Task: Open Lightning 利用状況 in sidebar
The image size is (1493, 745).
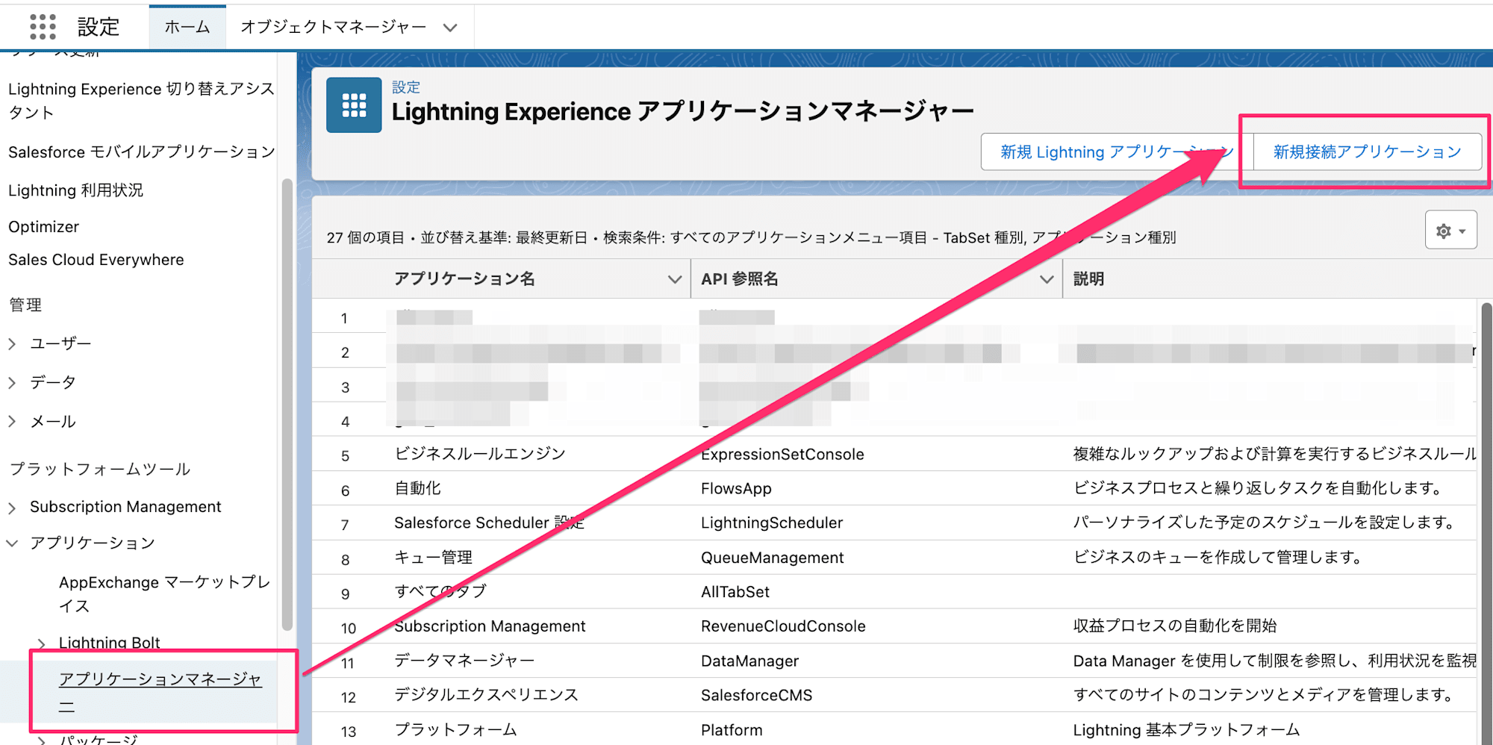Action: [x=75, y=190]
